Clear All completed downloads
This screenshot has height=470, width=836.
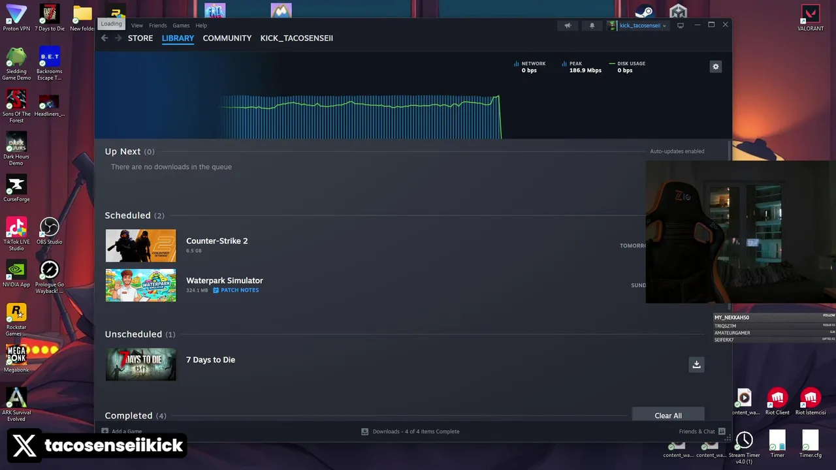[668, 415]
